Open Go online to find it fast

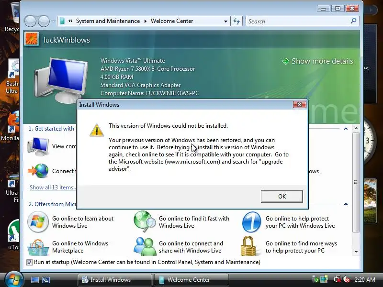click(x=194, y=222)
